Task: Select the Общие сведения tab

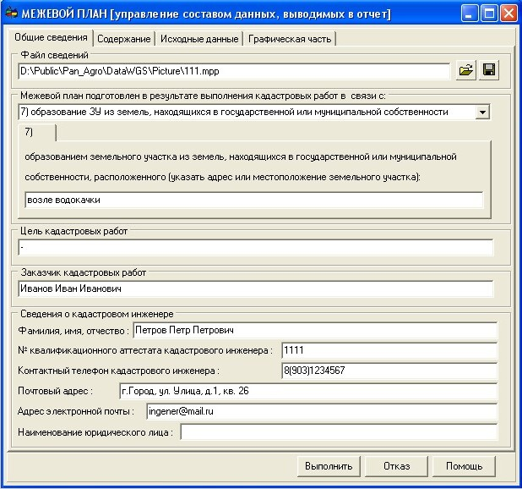Action: [x=51, y=38]
